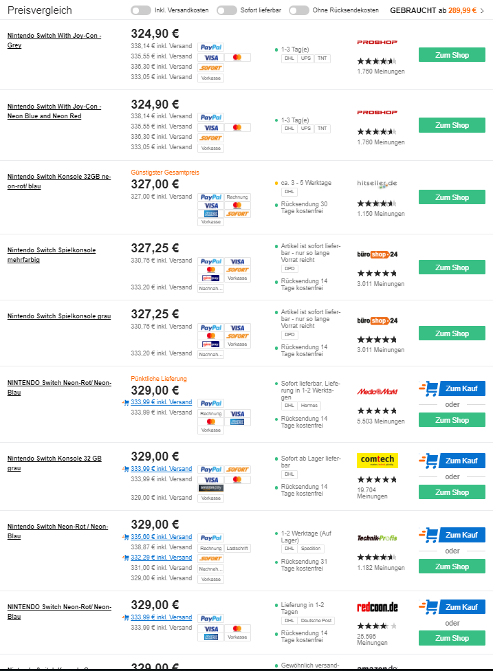The width and height of the screenshot is (493, 671).
Task: Toggle the Inkl. Versandkosten switch
Action: coord(140,10)
